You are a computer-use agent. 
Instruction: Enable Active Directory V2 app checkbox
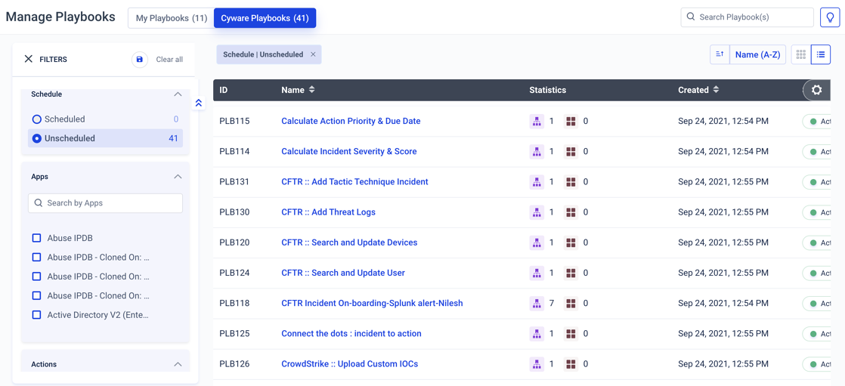(x=36, y=315)
